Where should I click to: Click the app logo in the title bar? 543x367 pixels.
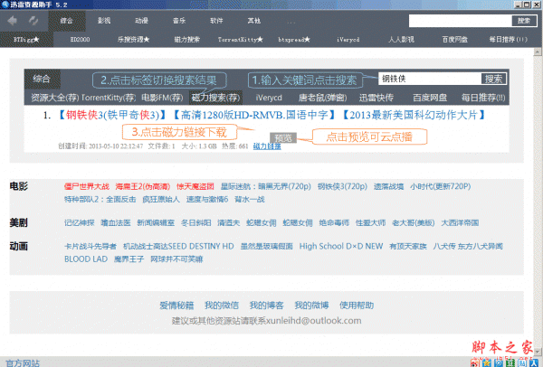pos(5,5)
